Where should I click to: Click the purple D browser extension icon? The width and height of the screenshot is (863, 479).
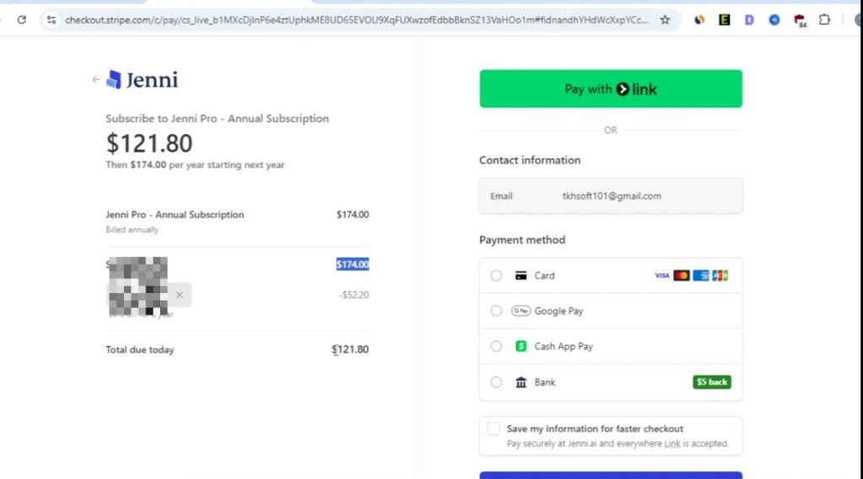749,20
